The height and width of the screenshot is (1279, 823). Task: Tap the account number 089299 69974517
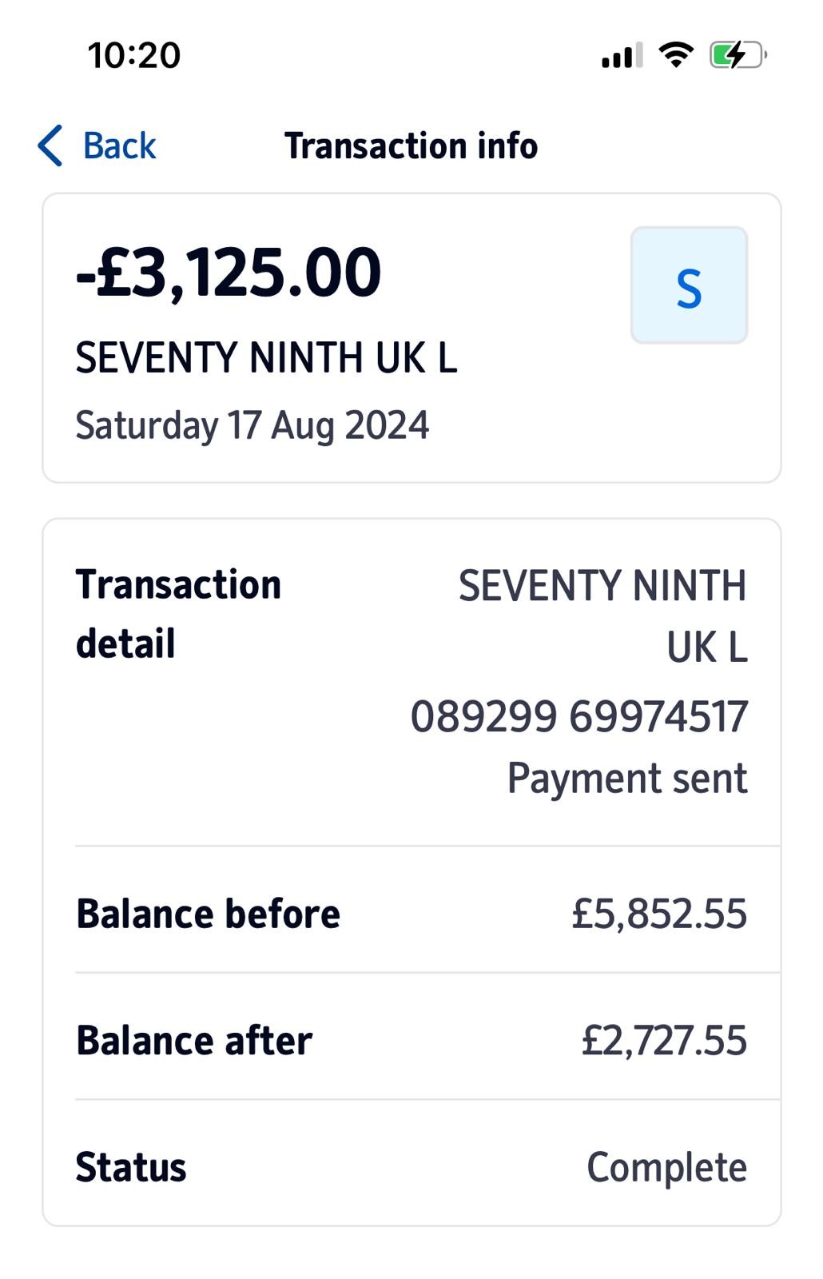[578, 715]
